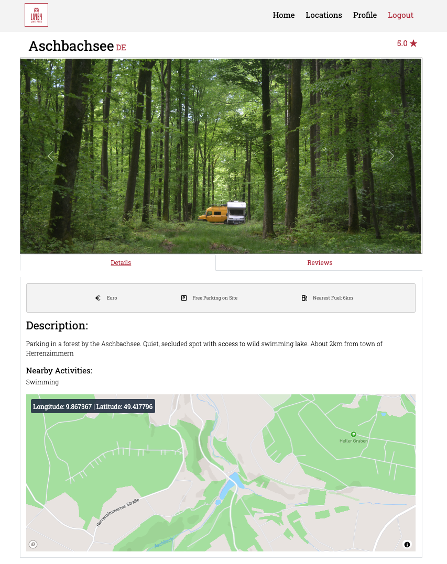This screenshot has height=564, width=447.
Task: Click the Euro currency icon
Action: pyautogui.click(x=98, y=298)
